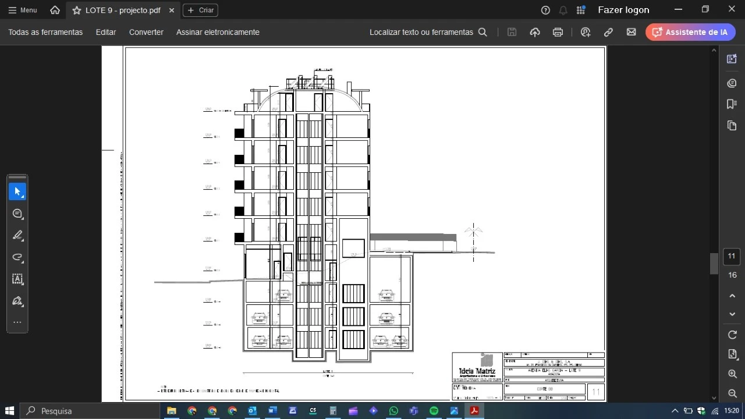Select the arrow selection tool
The width and height of the screenshot is (745, 419).
(x=17, y=191)
